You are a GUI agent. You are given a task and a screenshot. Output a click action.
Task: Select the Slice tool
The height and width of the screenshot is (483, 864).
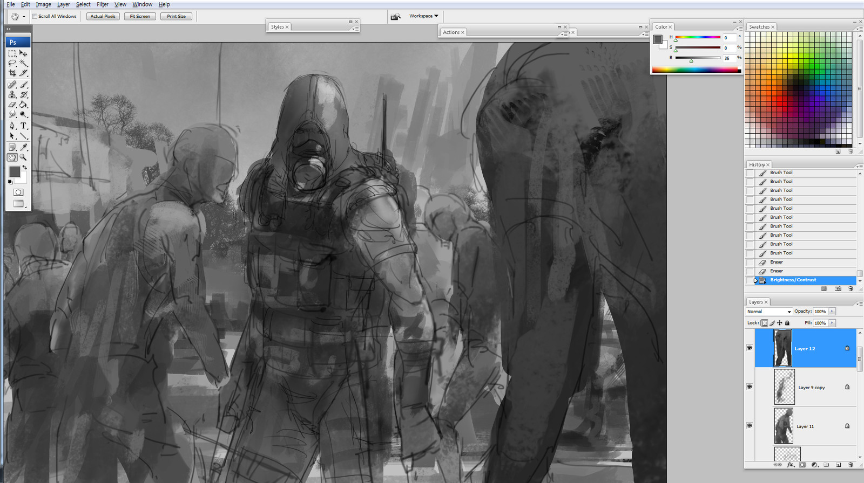tap(23, 73)
